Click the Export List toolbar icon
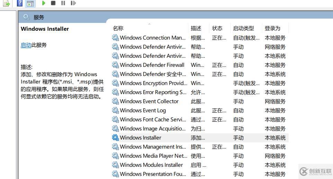 pos(7,3)
